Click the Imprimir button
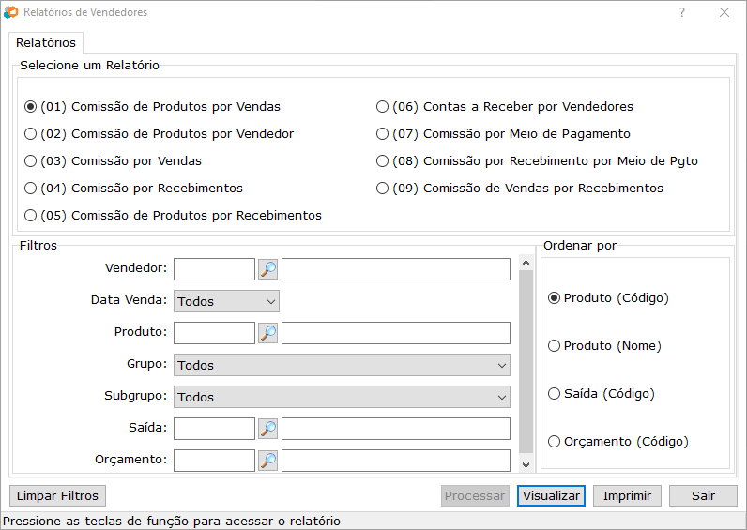The width and height of the screenshot is (747, 530). [x=627, y=495]
